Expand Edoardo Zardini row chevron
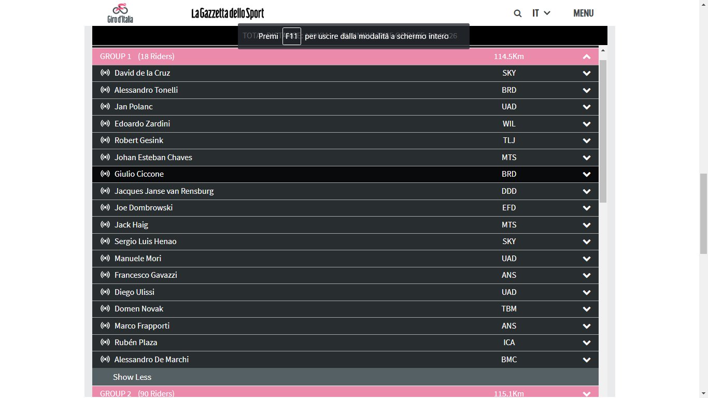 (x=586, y=124)
